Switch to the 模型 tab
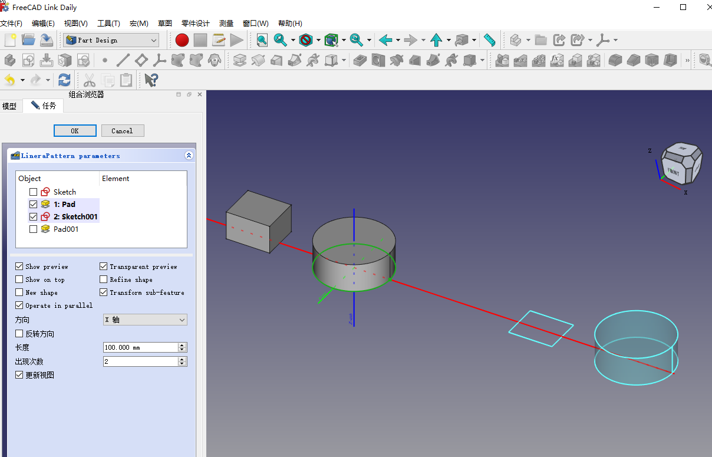The height and width of the screenshot is (457, 712). 9,106
